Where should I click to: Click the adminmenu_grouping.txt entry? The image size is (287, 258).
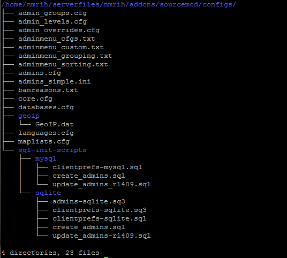65,56
